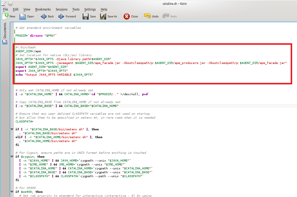This screenshot has width=297, height=197.
Task: Select the Back navigation icon
Action: coord(44,16)
